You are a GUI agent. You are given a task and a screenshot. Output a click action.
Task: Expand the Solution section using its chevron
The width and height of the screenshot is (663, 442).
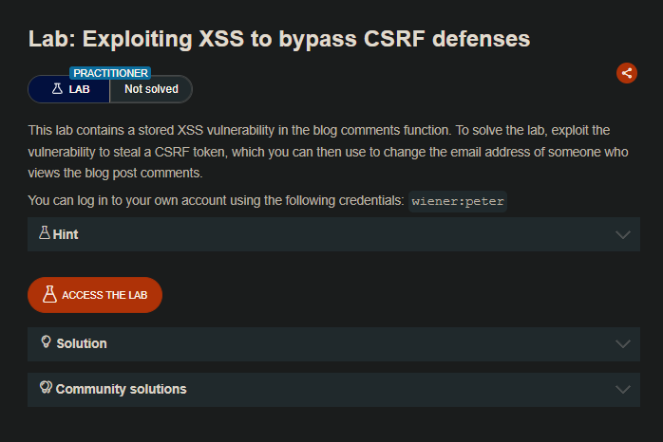623,343
